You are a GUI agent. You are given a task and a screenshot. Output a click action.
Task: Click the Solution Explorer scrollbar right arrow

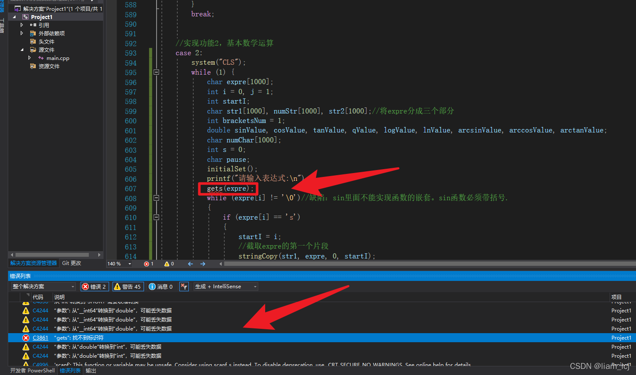pyautogui.click(x=100, y=255)
